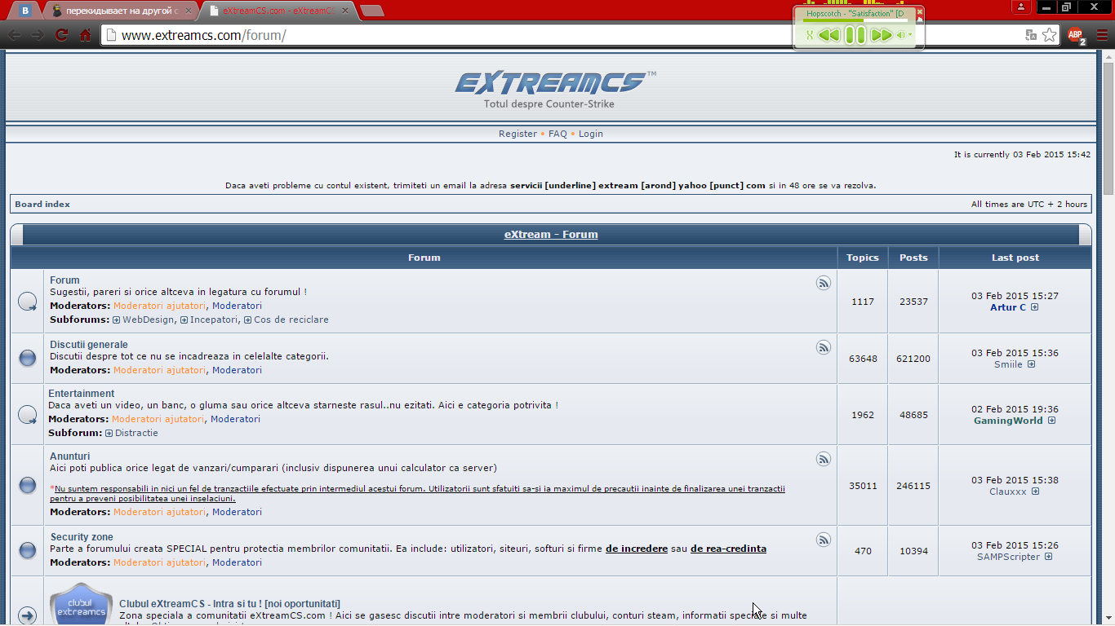The image size is (1115, 626).
Task: Open the RSS feed for Security zone
Action: point(824,540)
